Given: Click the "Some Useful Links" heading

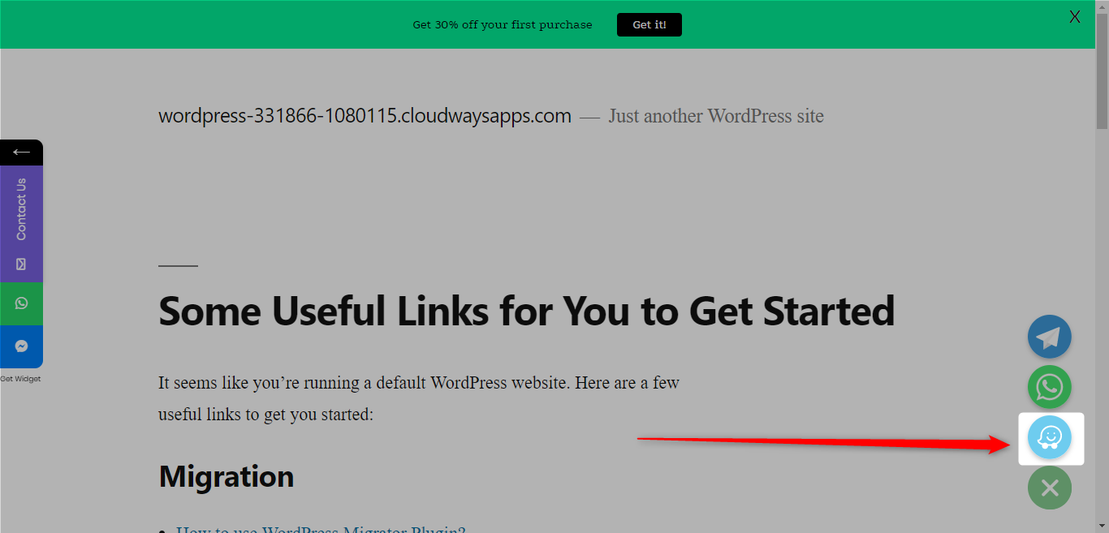Looking at the screenshot, I should click(526, 310).
